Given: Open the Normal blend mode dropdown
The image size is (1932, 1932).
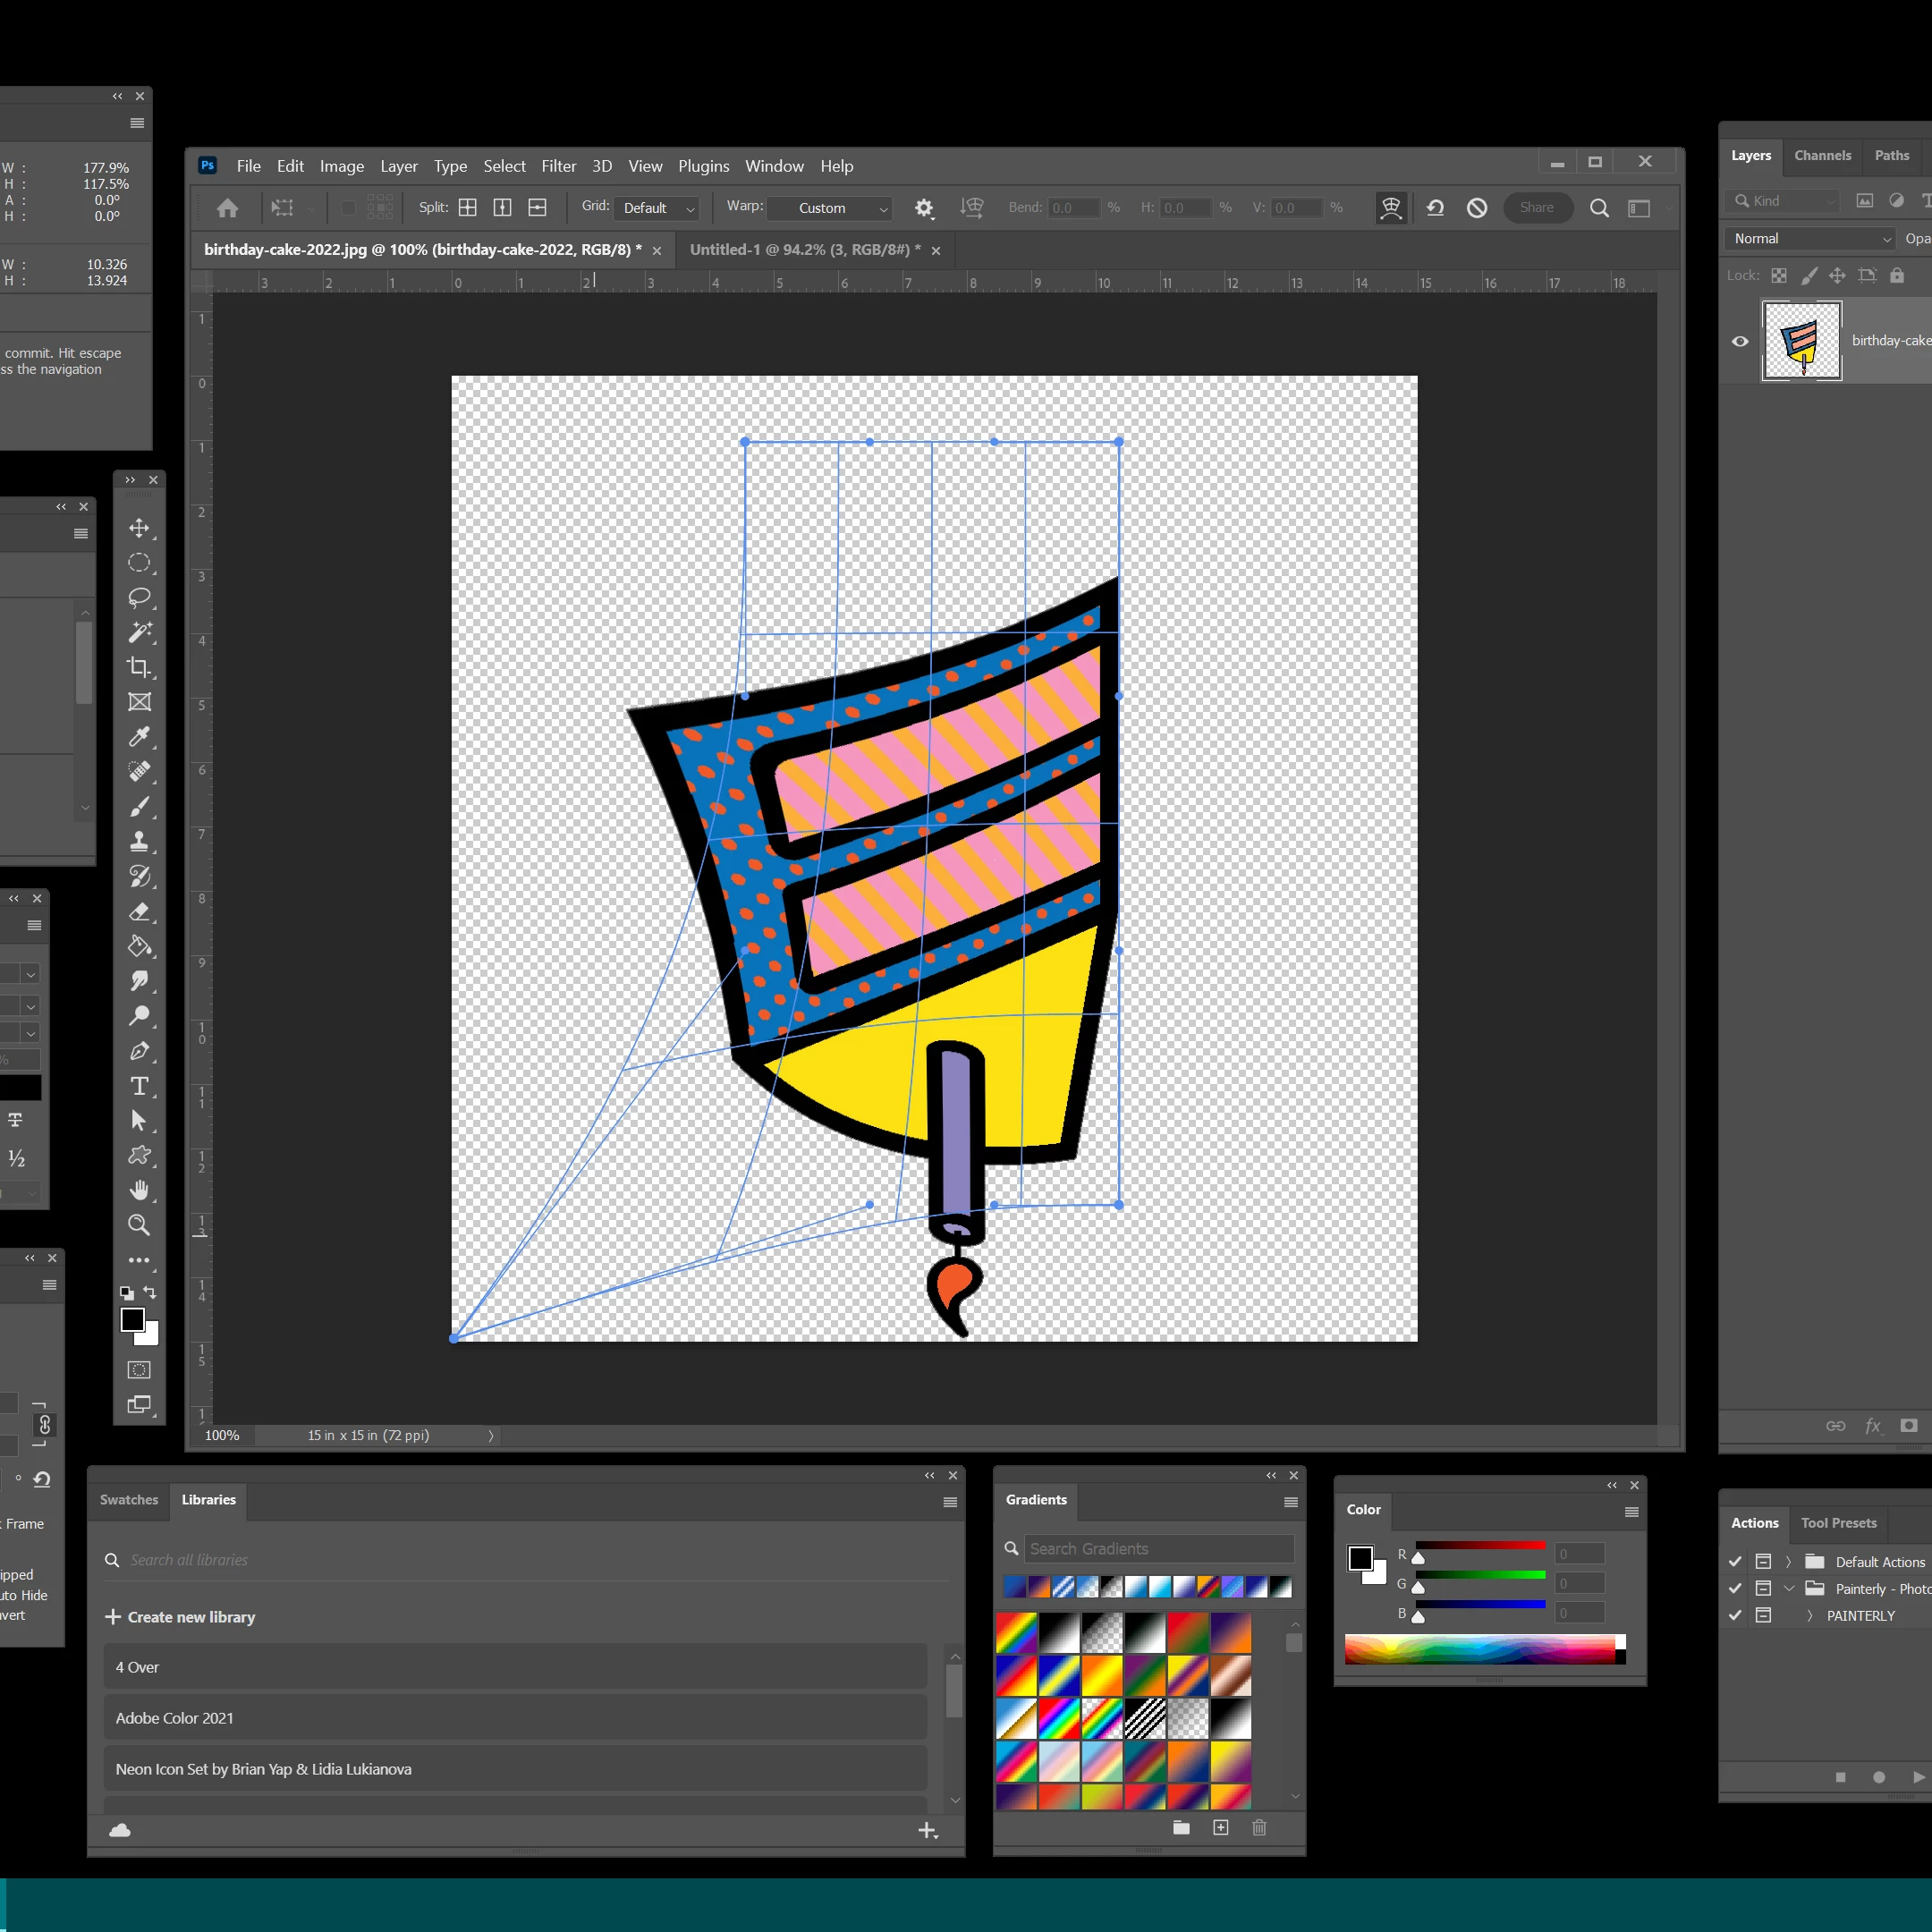Looking at the screenshot, I should [1811, 238].
